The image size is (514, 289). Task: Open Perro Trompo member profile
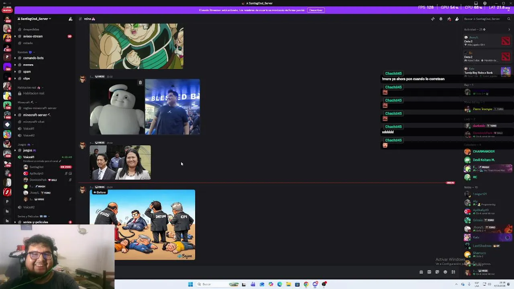tap(482, 109)
